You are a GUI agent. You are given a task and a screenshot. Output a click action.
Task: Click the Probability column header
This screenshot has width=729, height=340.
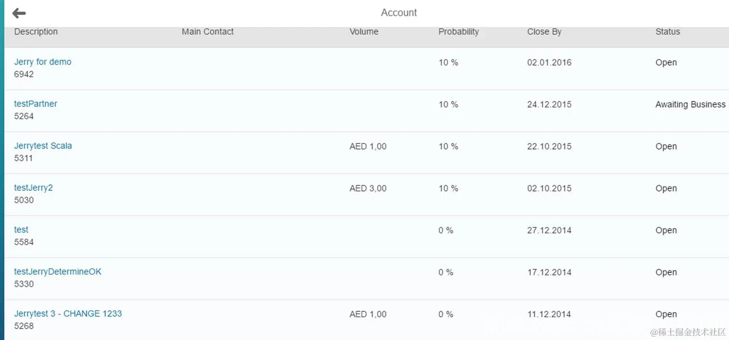point(459,32)
